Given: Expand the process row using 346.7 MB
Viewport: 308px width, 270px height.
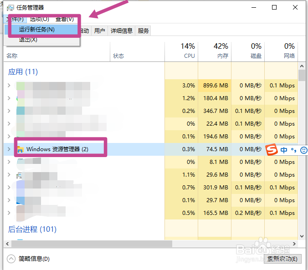Looking at the screenshot, I should click(9, 111).
